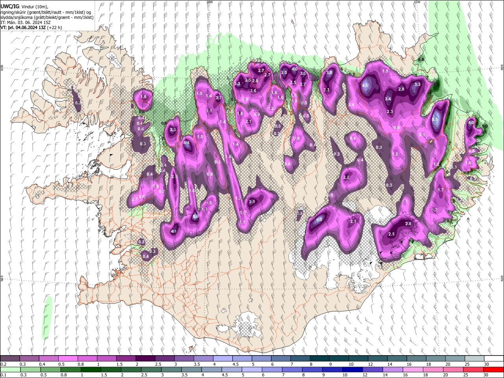Click the 'VT: þri. 04.06.2024 13Z (+22 h)' line
The image size is (504, 378).
tap(31, 28)
